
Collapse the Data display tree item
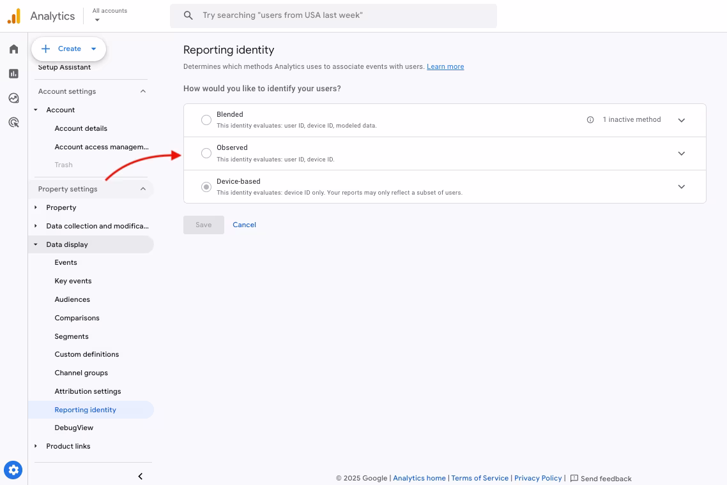coord(36,244)
